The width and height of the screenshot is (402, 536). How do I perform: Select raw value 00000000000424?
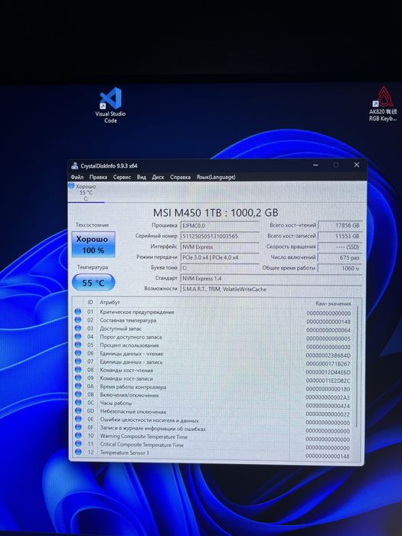(x=328, y=406)
